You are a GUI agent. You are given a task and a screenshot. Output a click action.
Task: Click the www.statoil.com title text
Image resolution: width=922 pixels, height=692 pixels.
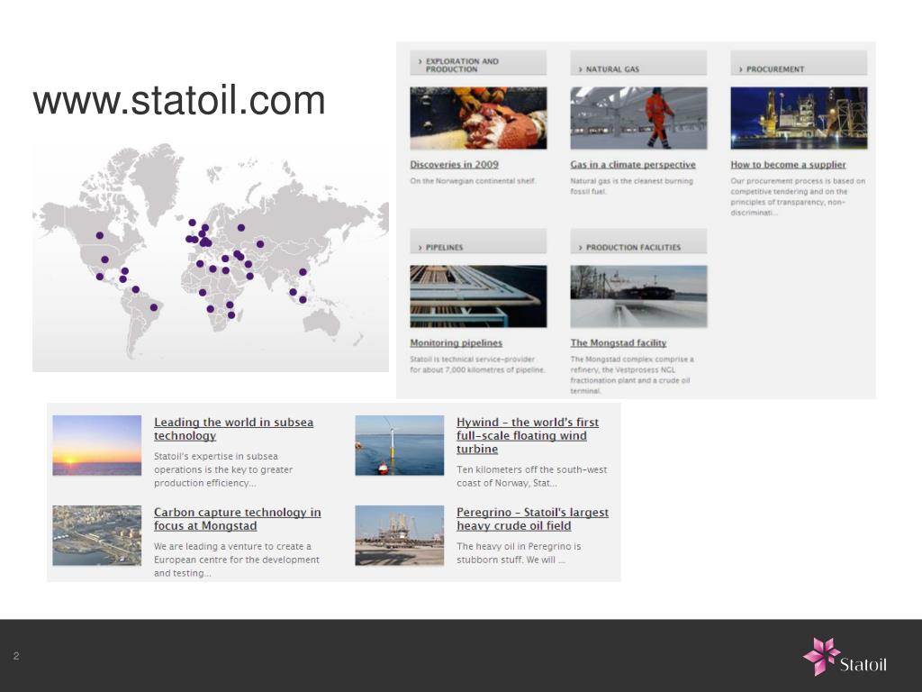(179, 100)
